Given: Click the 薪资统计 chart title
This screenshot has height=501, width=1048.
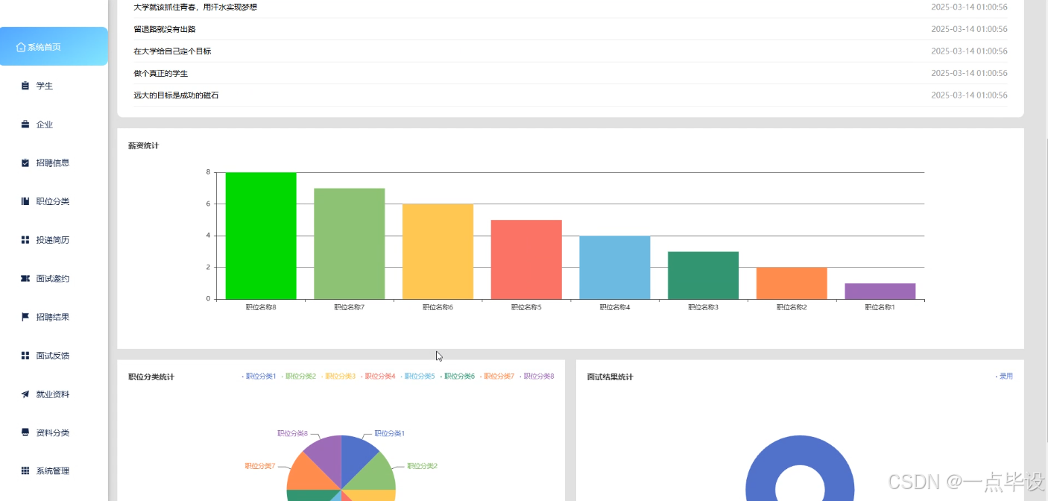Looking at the screenshot, I should tap(143, 146).
